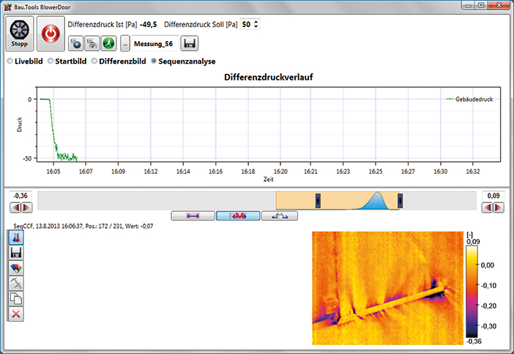Click the left range handle on the histogram slider

pos(318,201)
